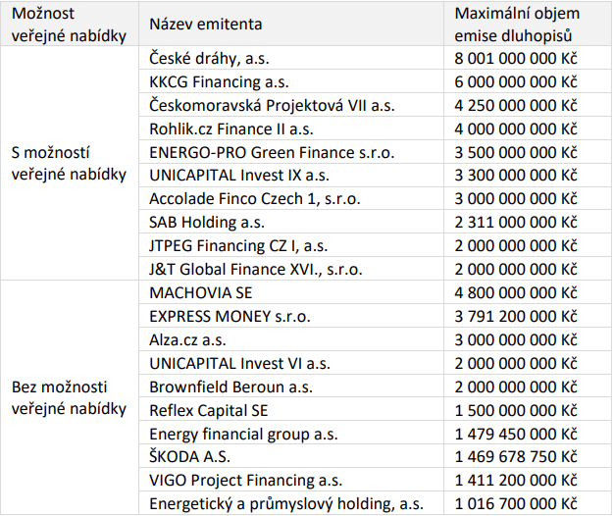
Task: Click the Accolade Finco Czech 1 cell
Action: point(291,198)
